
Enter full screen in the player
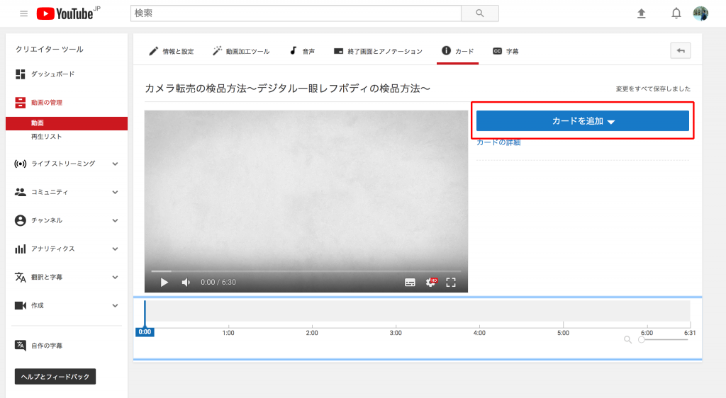[451, 282]
